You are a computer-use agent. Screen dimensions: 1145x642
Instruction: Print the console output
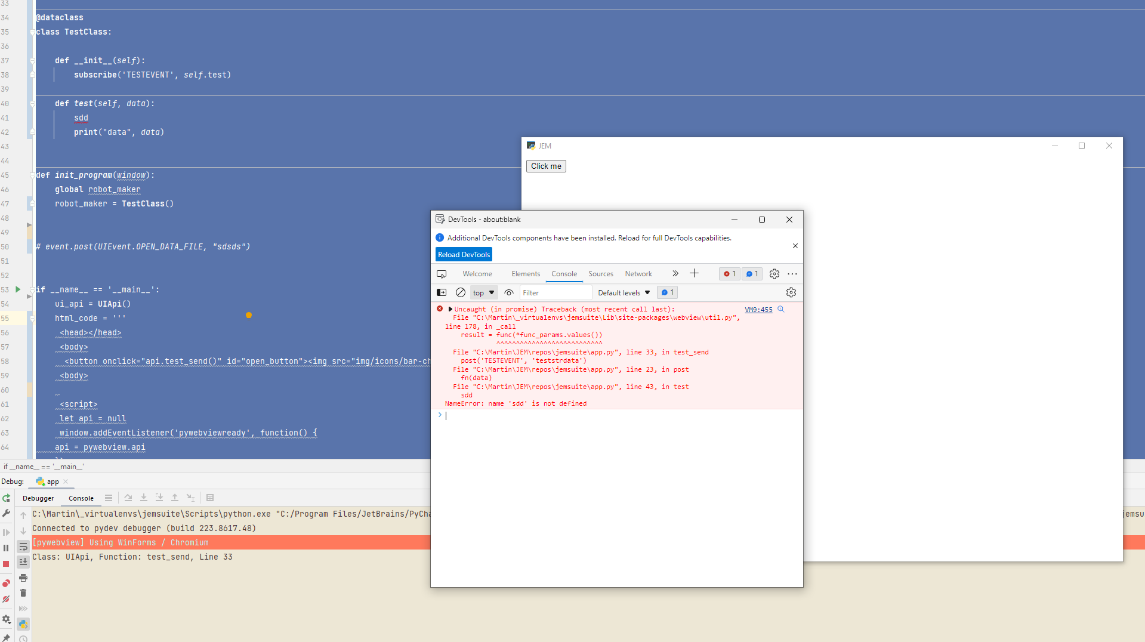click(23, 578)
